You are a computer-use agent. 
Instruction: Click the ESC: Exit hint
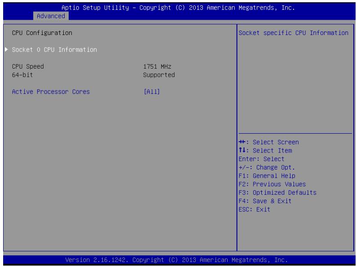click(254, 209)
